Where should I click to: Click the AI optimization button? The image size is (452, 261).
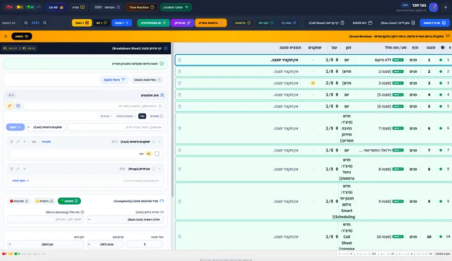[x=153, y=23]
